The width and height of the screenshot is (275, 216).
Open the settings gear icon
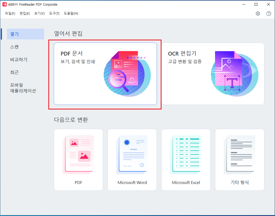tap(258, 14)
